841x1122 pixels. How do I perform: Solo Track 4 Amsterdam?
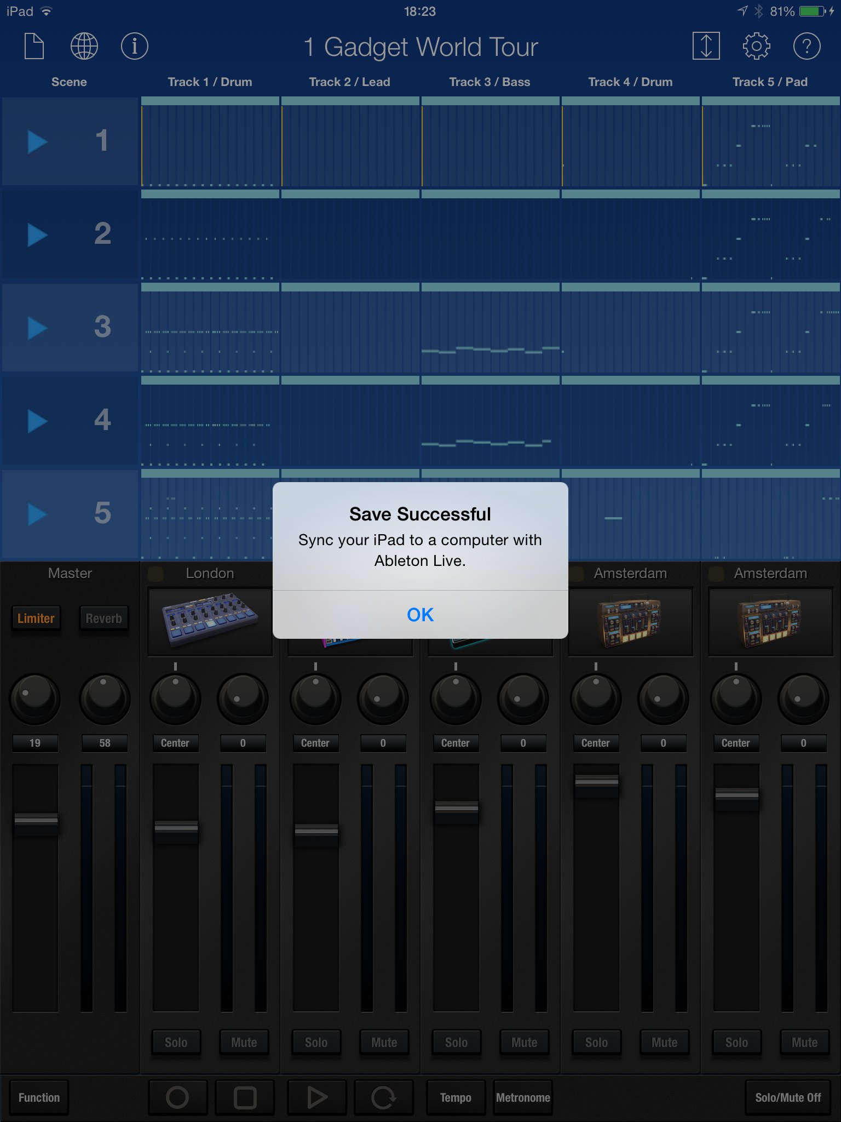(596, 1043)
